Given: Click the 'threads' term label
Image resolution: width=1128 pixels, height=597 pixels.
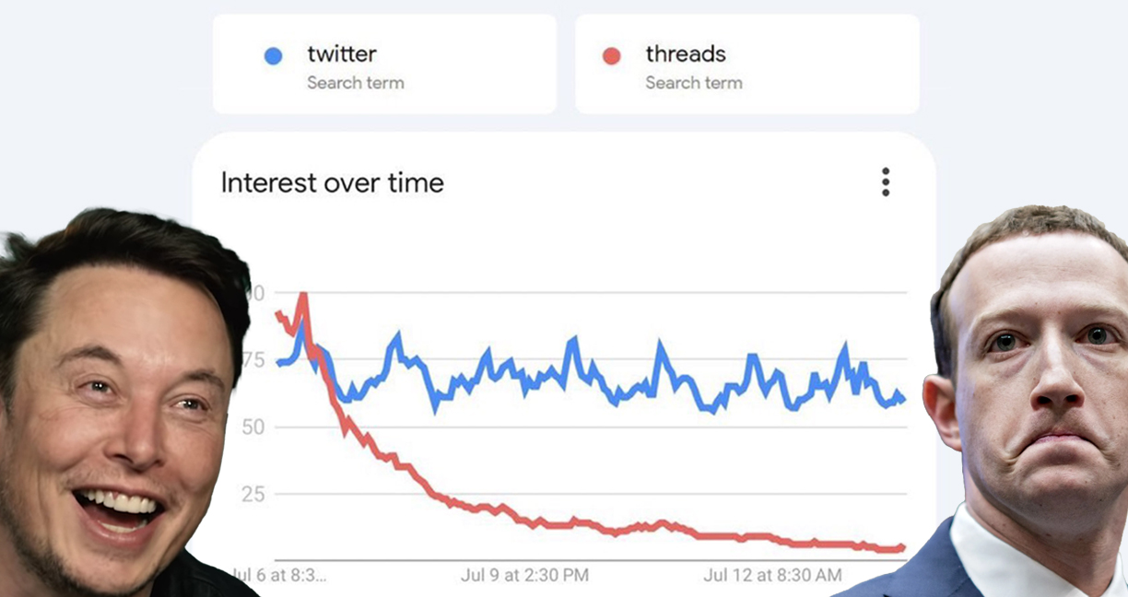Looking at the screenshot, I should [686, 53].
